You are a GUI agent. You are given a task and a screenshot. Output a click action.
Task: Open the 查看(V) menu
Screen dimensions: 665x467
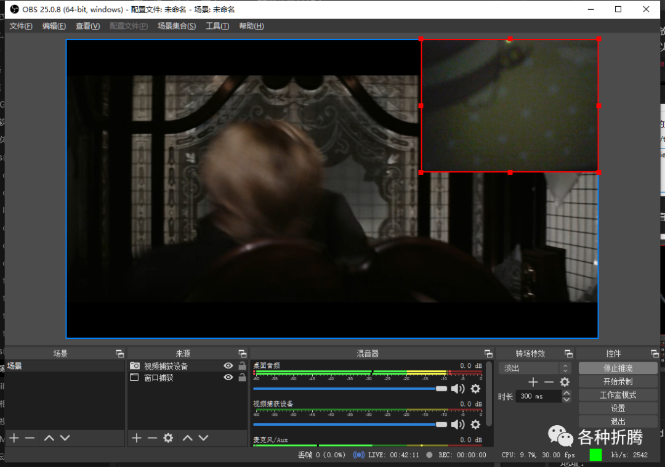click(87, 26)
